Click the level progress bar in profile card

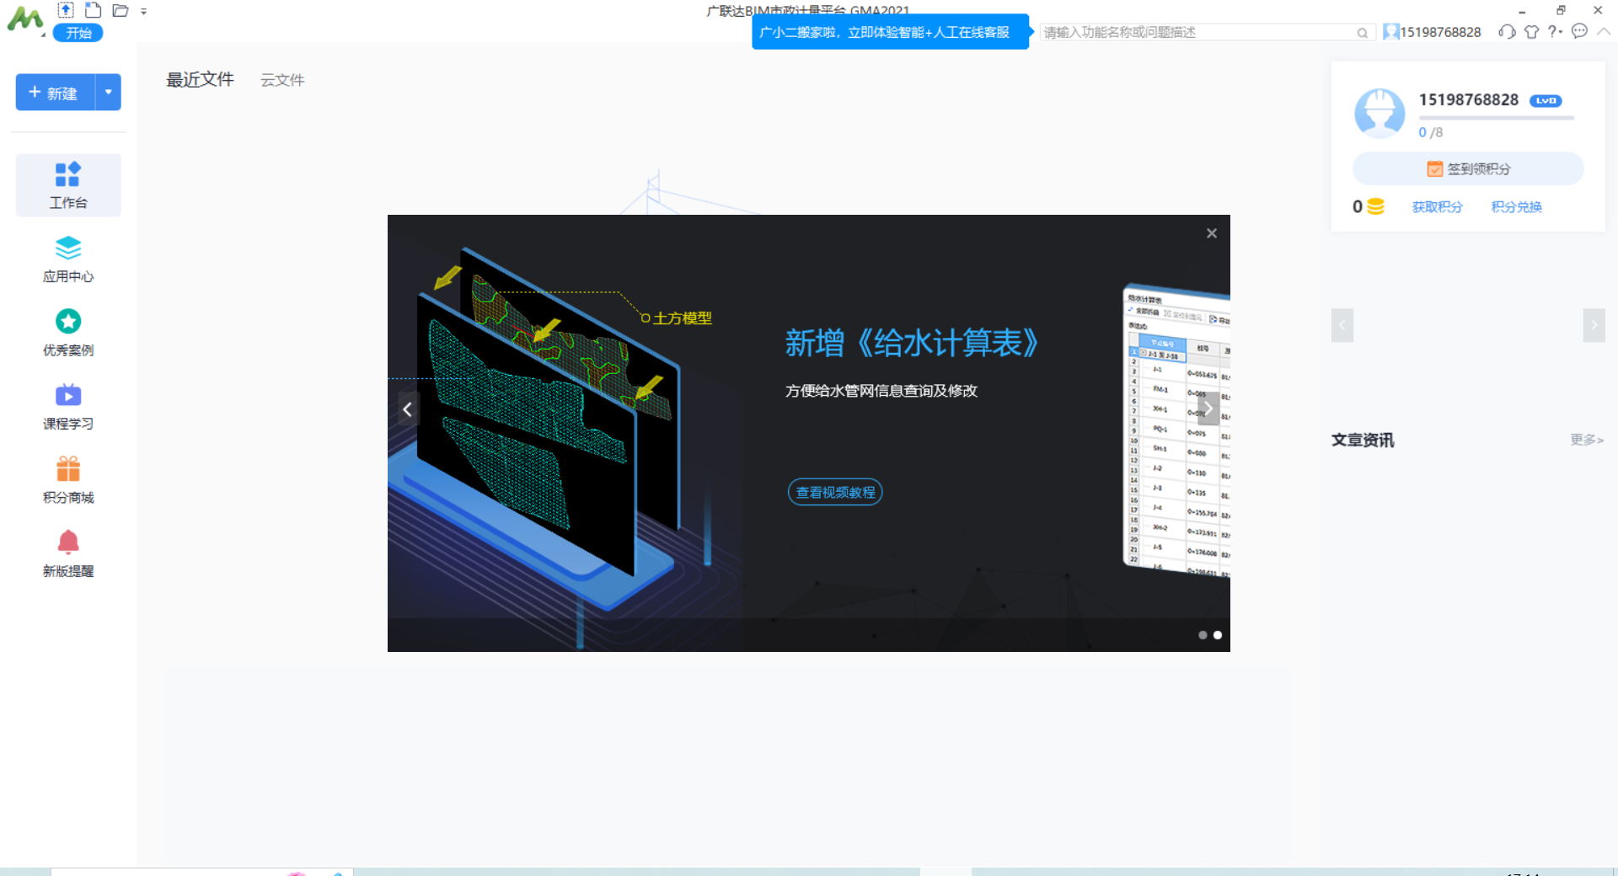click(1497, 118)
